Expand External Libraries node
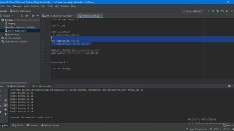The image size is (234, 131). [x=12, y=38]
